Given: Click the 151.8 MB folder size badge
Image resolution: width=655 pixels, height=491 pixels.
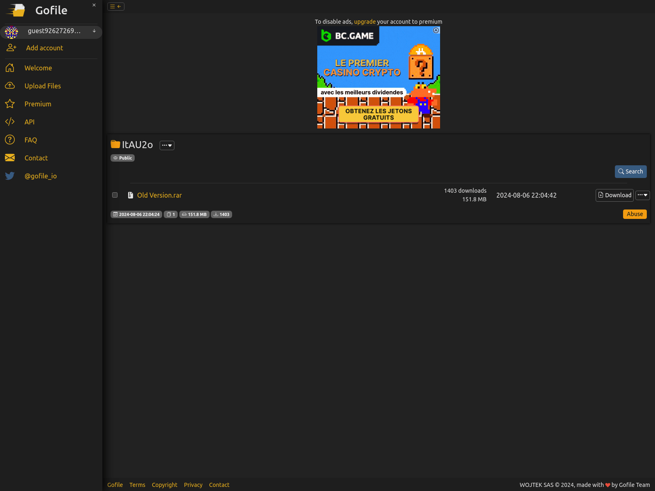Looking at the screenshot, I should tap(194, 214).
